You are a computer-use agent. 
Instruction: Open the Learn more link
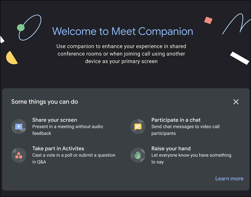[229, 178]
